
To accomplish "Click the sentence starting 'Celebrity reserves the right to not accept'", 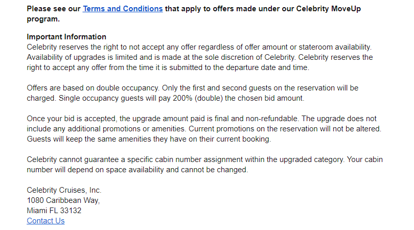I will [199, 47].
